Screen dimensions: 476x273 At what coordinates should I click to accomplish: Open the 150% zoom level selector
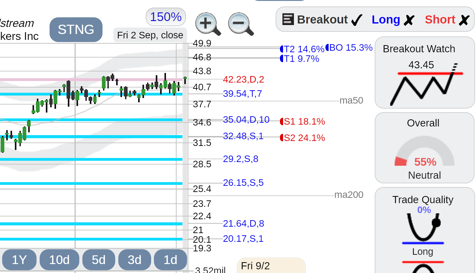coord(166,17)
